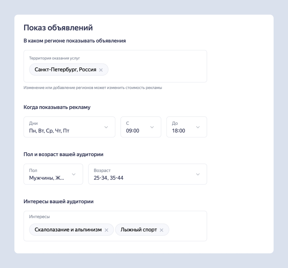This screenshot has width=288, height=268.
Task: Click the chevron arrow in the До time field
Action: (x=198, y=127)
